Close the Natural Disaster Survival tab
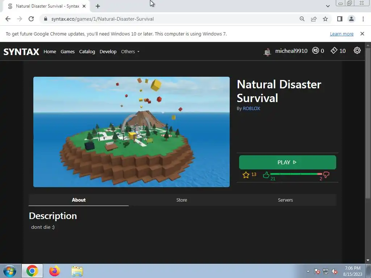 point(84,6)
